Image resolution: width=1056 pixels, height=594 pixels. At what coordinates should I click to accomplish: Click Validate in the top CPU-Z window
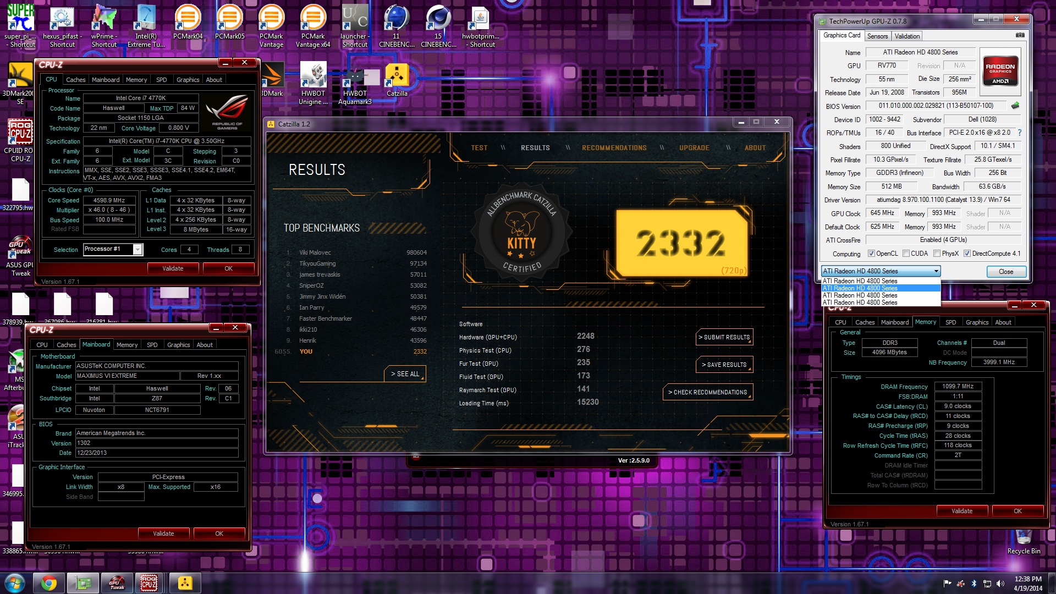173,268
